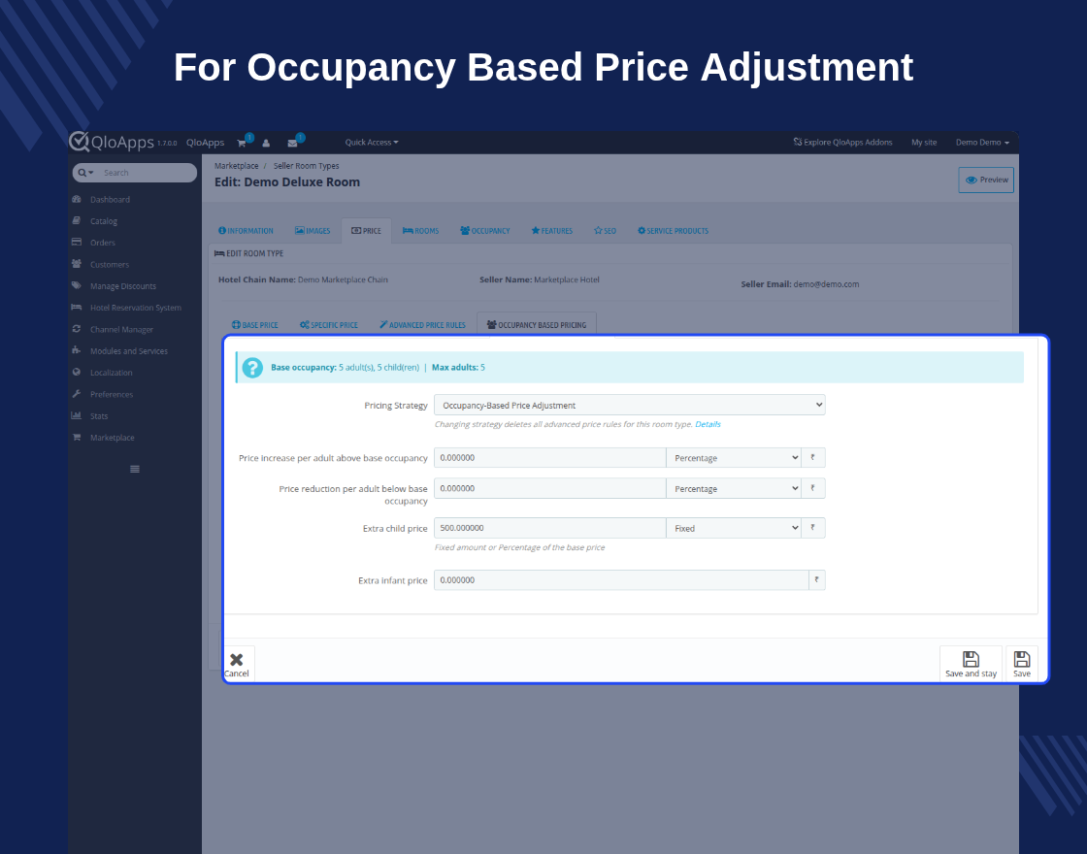
Task: Open Marketplace from the sidebar
Action: click(x=113, y=438)
